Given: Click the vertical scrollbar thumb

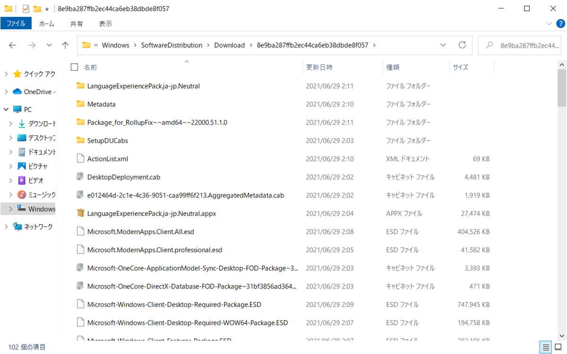Looking at the screenshot, I should (562, 88).
